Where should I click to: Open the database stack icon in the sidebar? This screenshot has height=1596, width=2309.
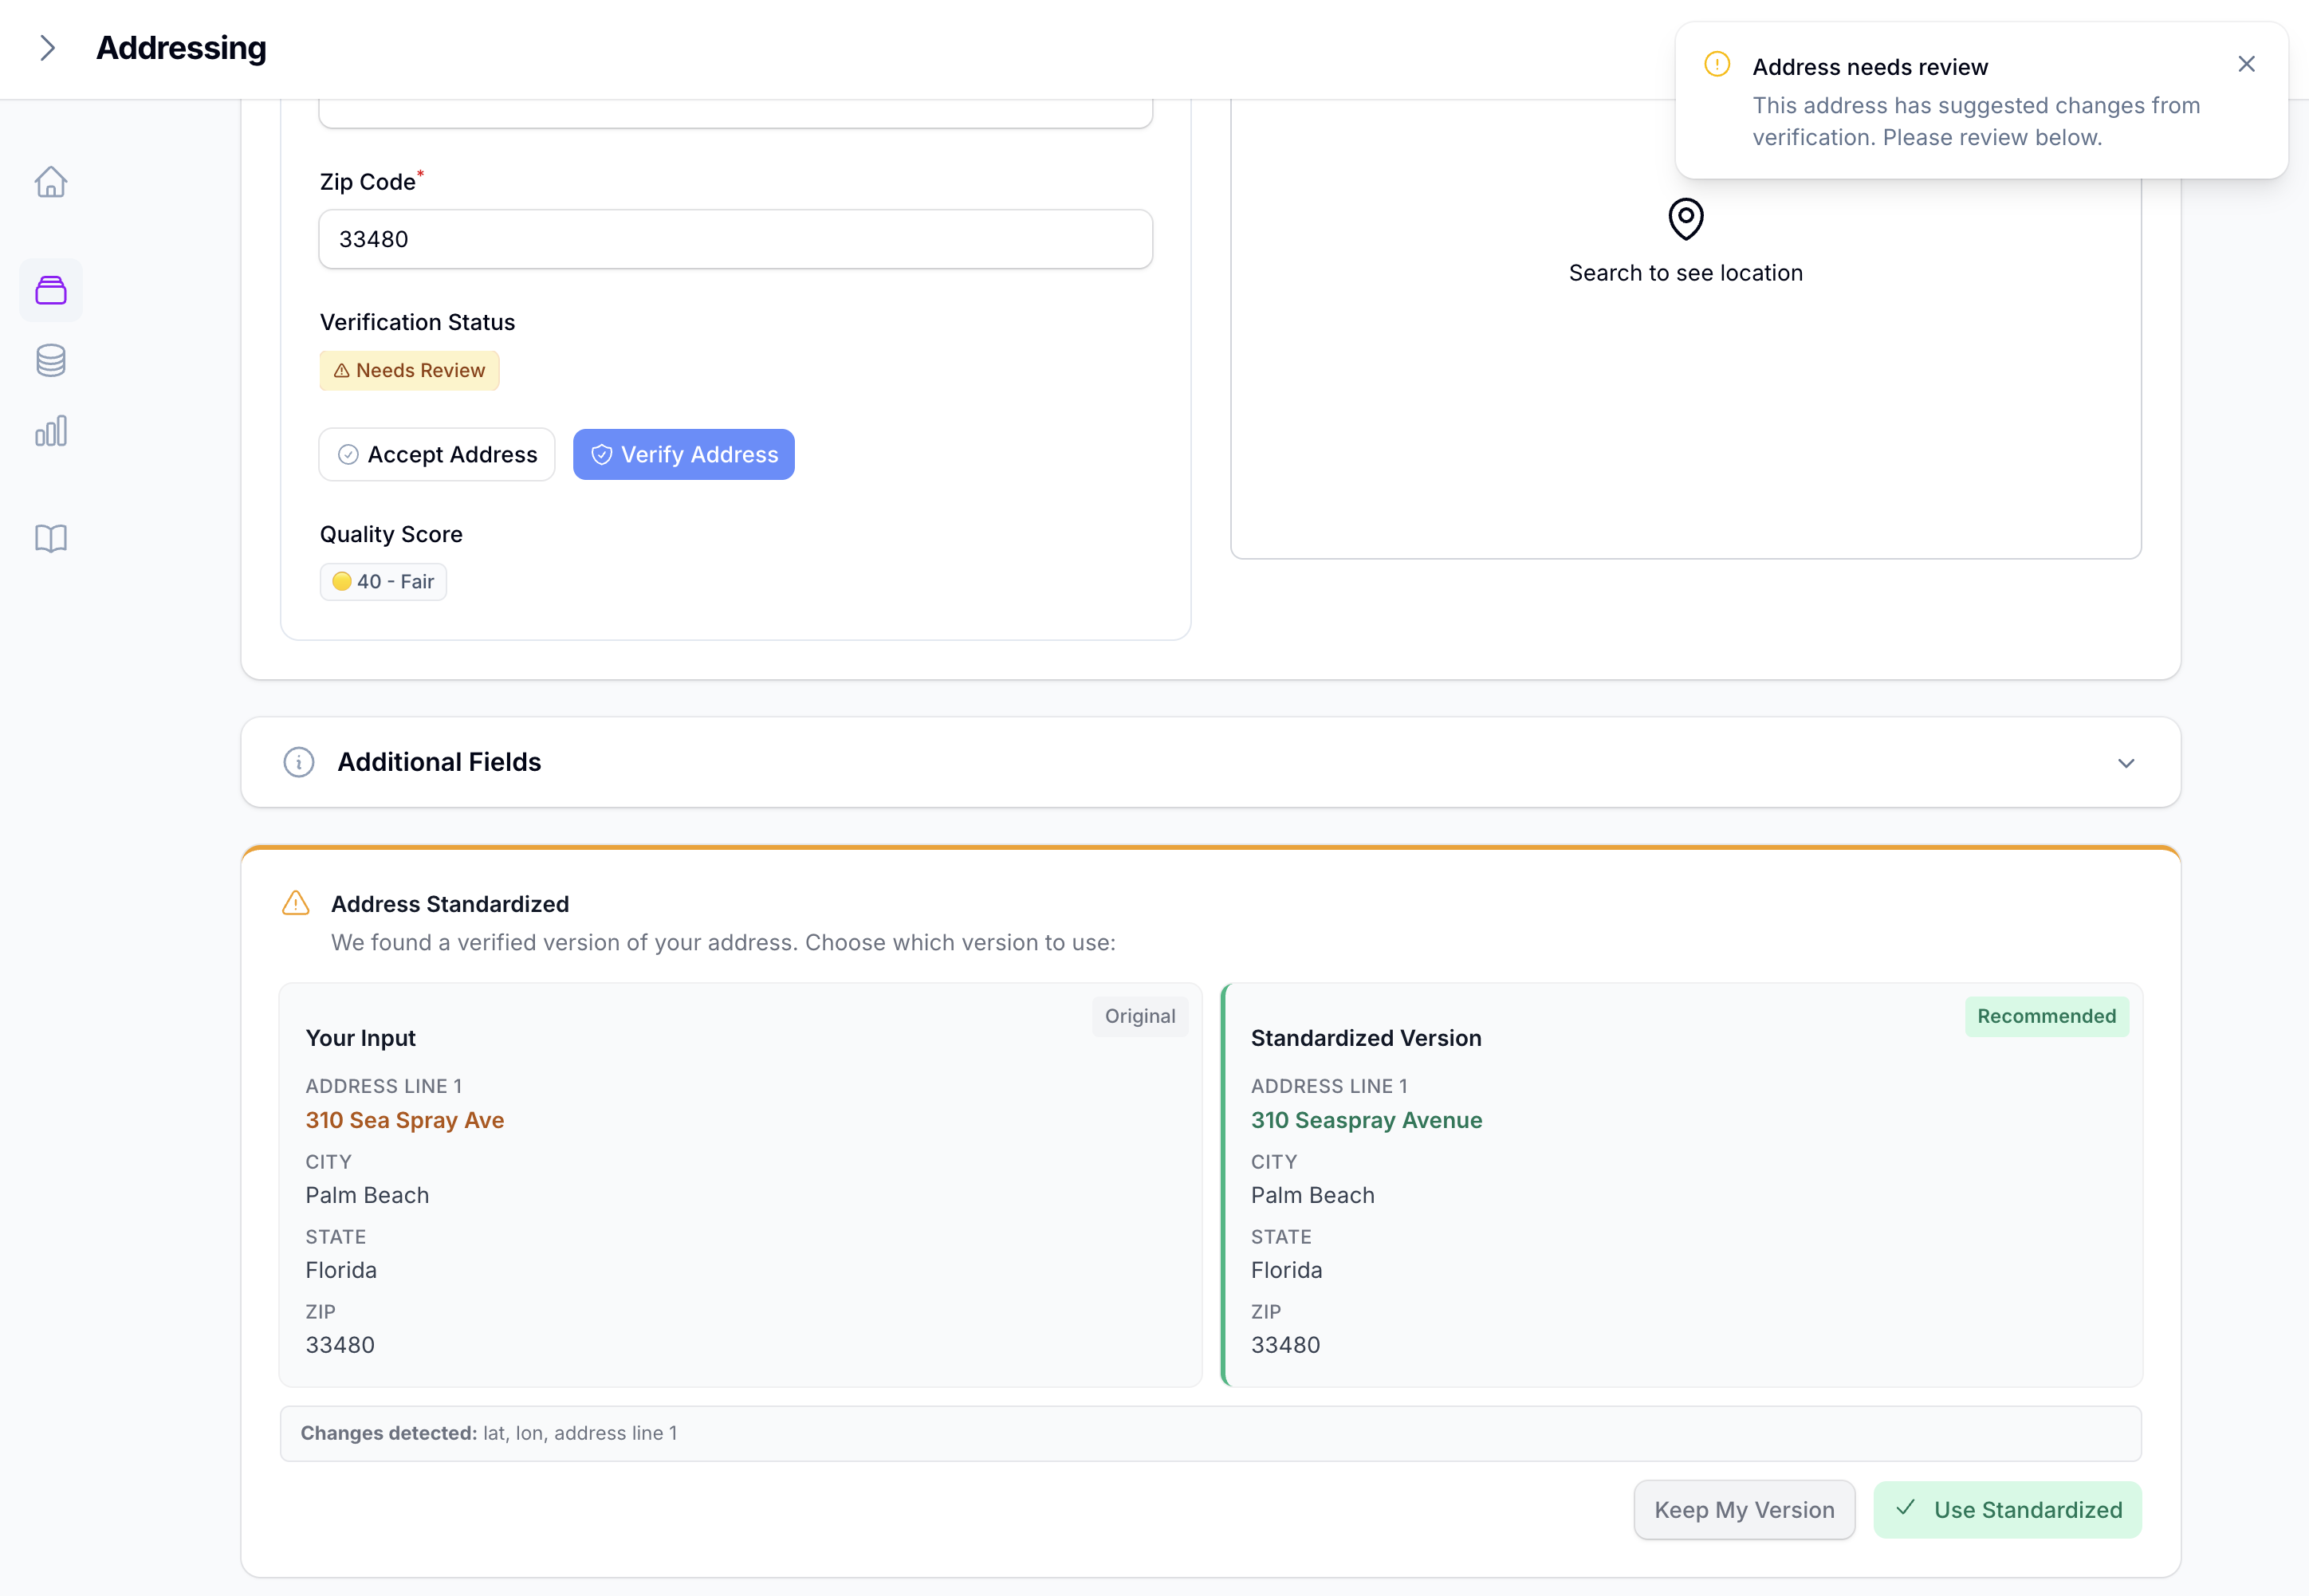tap(51, 360)
